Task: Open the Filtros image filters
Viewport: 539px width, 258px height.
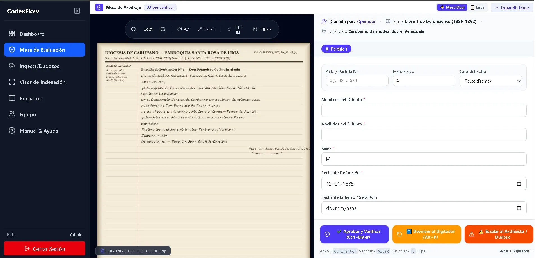Action: point(262,29)
